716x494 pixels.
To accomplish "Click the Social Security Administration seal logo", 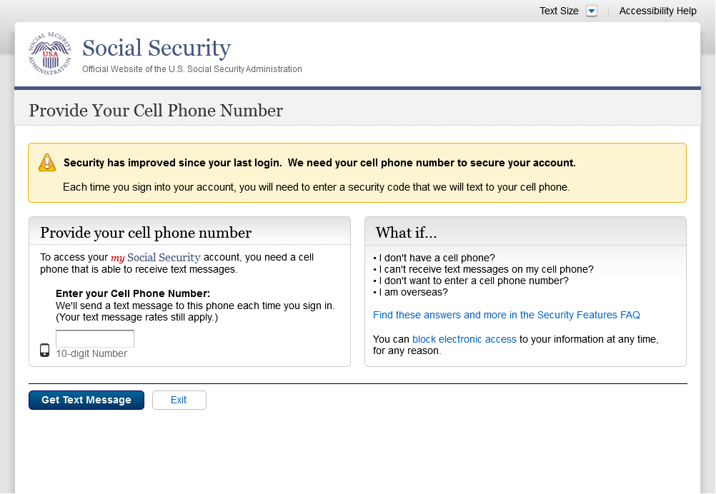I will point(50,54).
